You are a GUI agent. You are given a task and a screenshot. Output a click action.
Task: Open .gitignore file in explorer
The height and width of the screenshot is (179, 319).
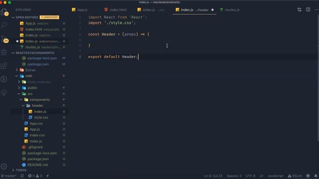coord(40,147)
